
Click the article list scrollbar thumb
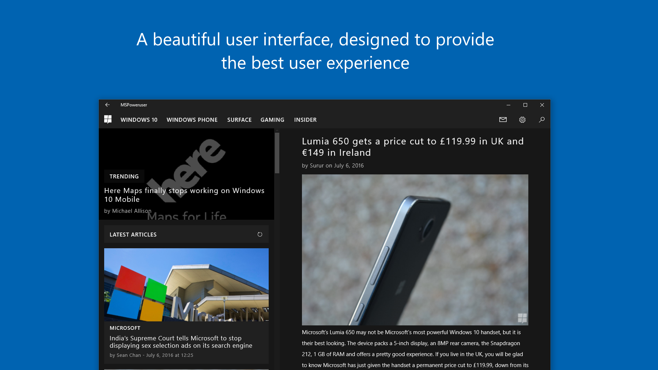point(277,153)
